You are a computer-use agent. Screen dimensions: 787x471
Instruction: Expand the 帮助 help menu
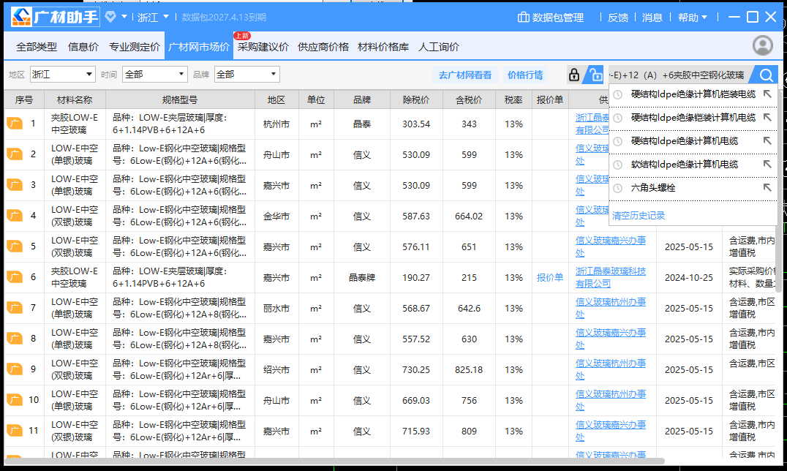[692, 17]
